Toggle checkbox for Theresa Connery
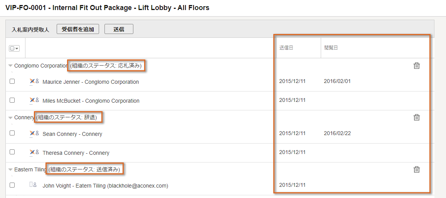 coord(12,152)
